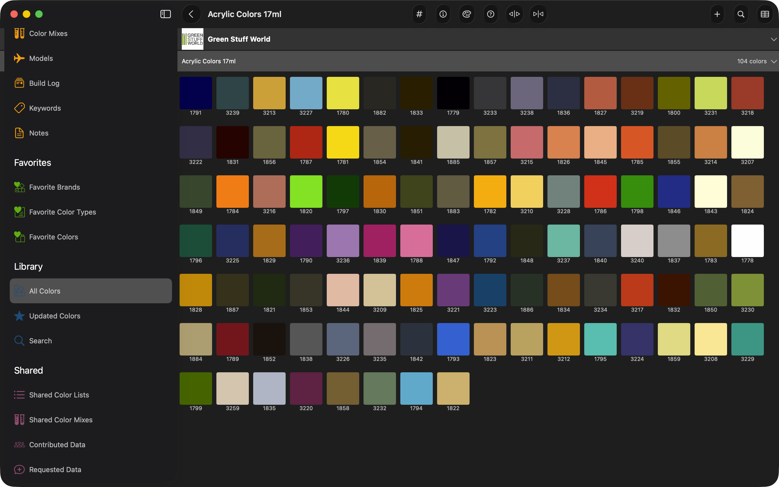Collapse the Green Stuff World brand chevron
The width and height of the screenshot is (779, 487).
(x=774, y=39)
